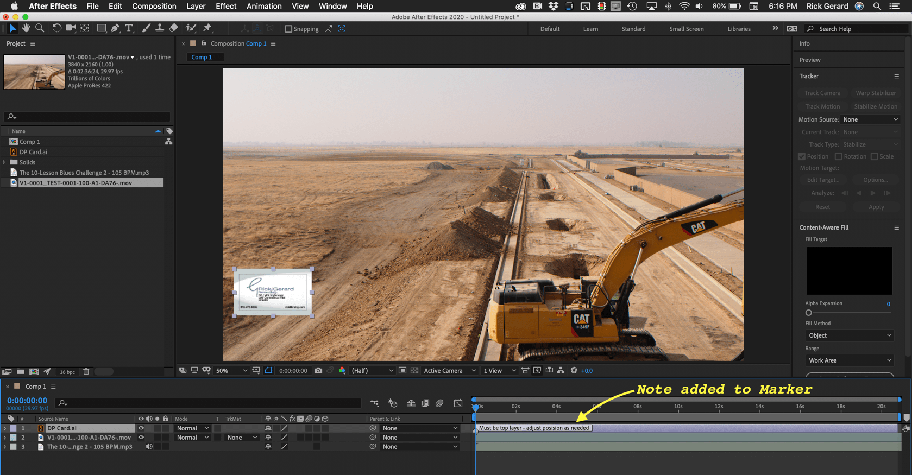Open the Effect menu

(226, 6)
